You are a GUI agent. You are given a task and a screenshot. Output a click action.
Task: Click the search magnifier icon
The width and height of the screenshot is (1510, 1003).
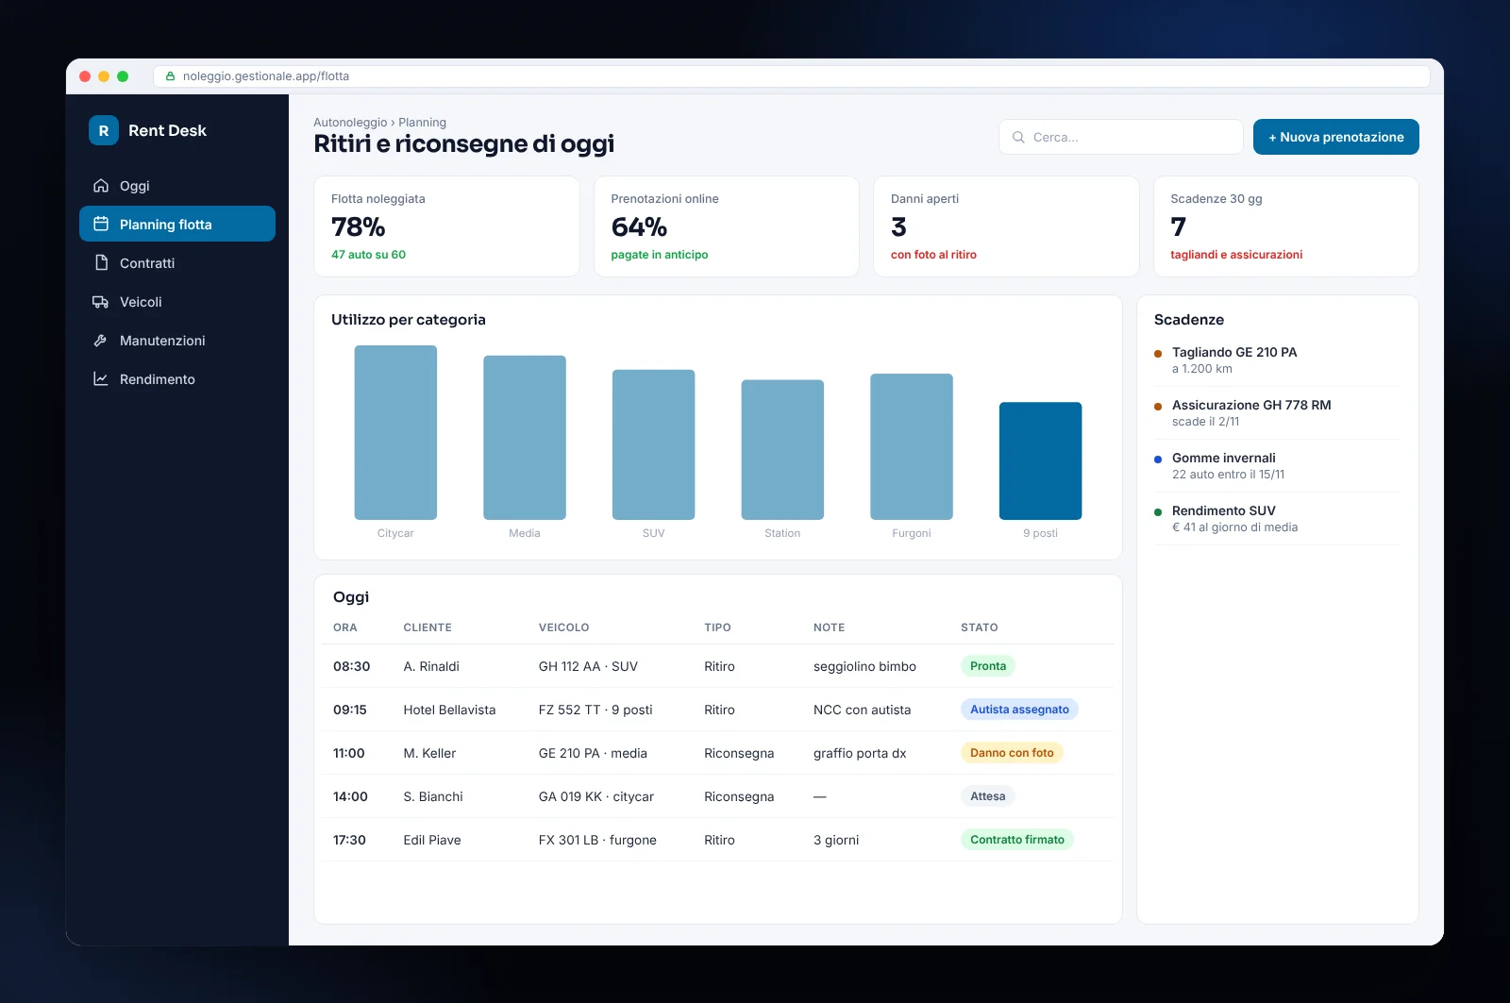(x=1018, y=137)
